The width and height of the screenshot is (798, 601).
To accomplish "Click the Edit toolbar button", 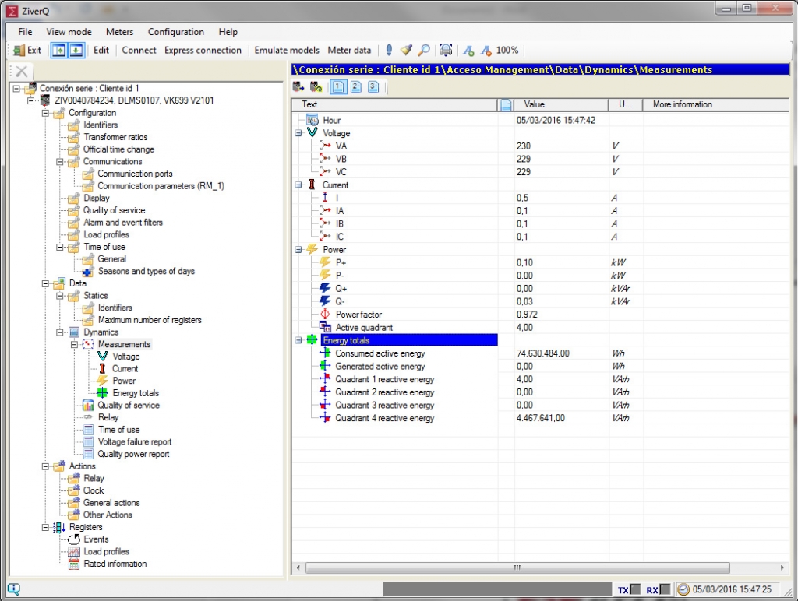I will click(101, 50).
